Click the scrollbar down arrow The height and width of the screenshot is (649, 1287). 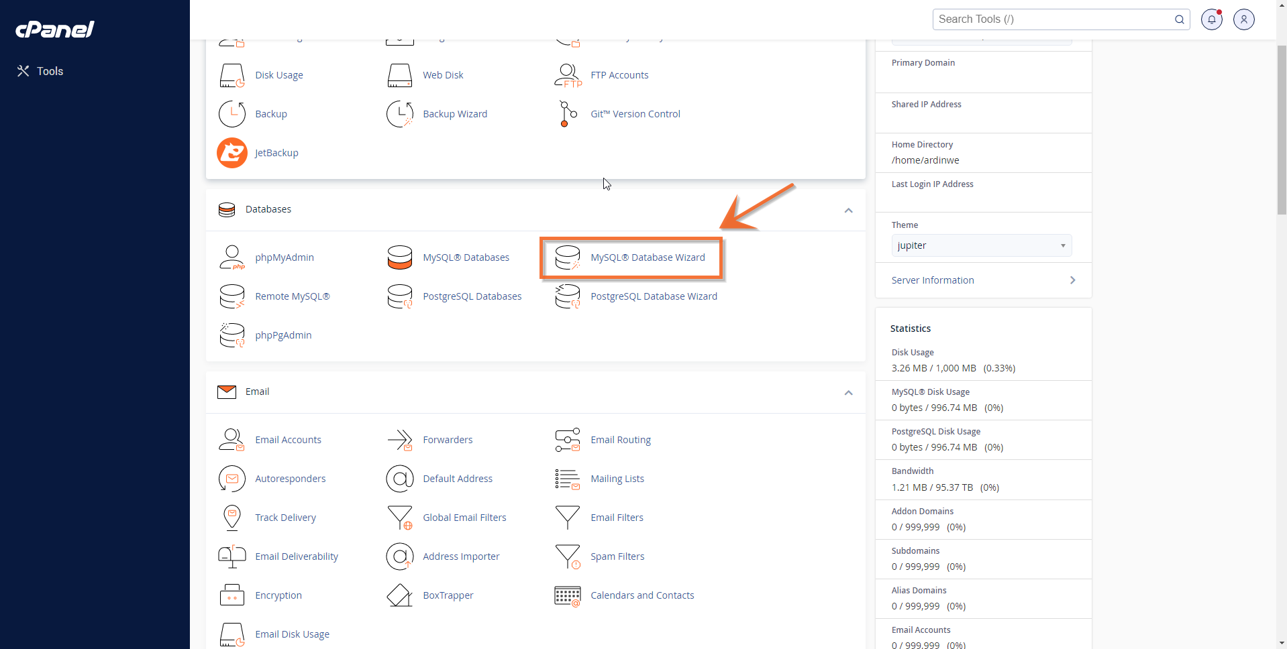click(x=1282, y=643)
